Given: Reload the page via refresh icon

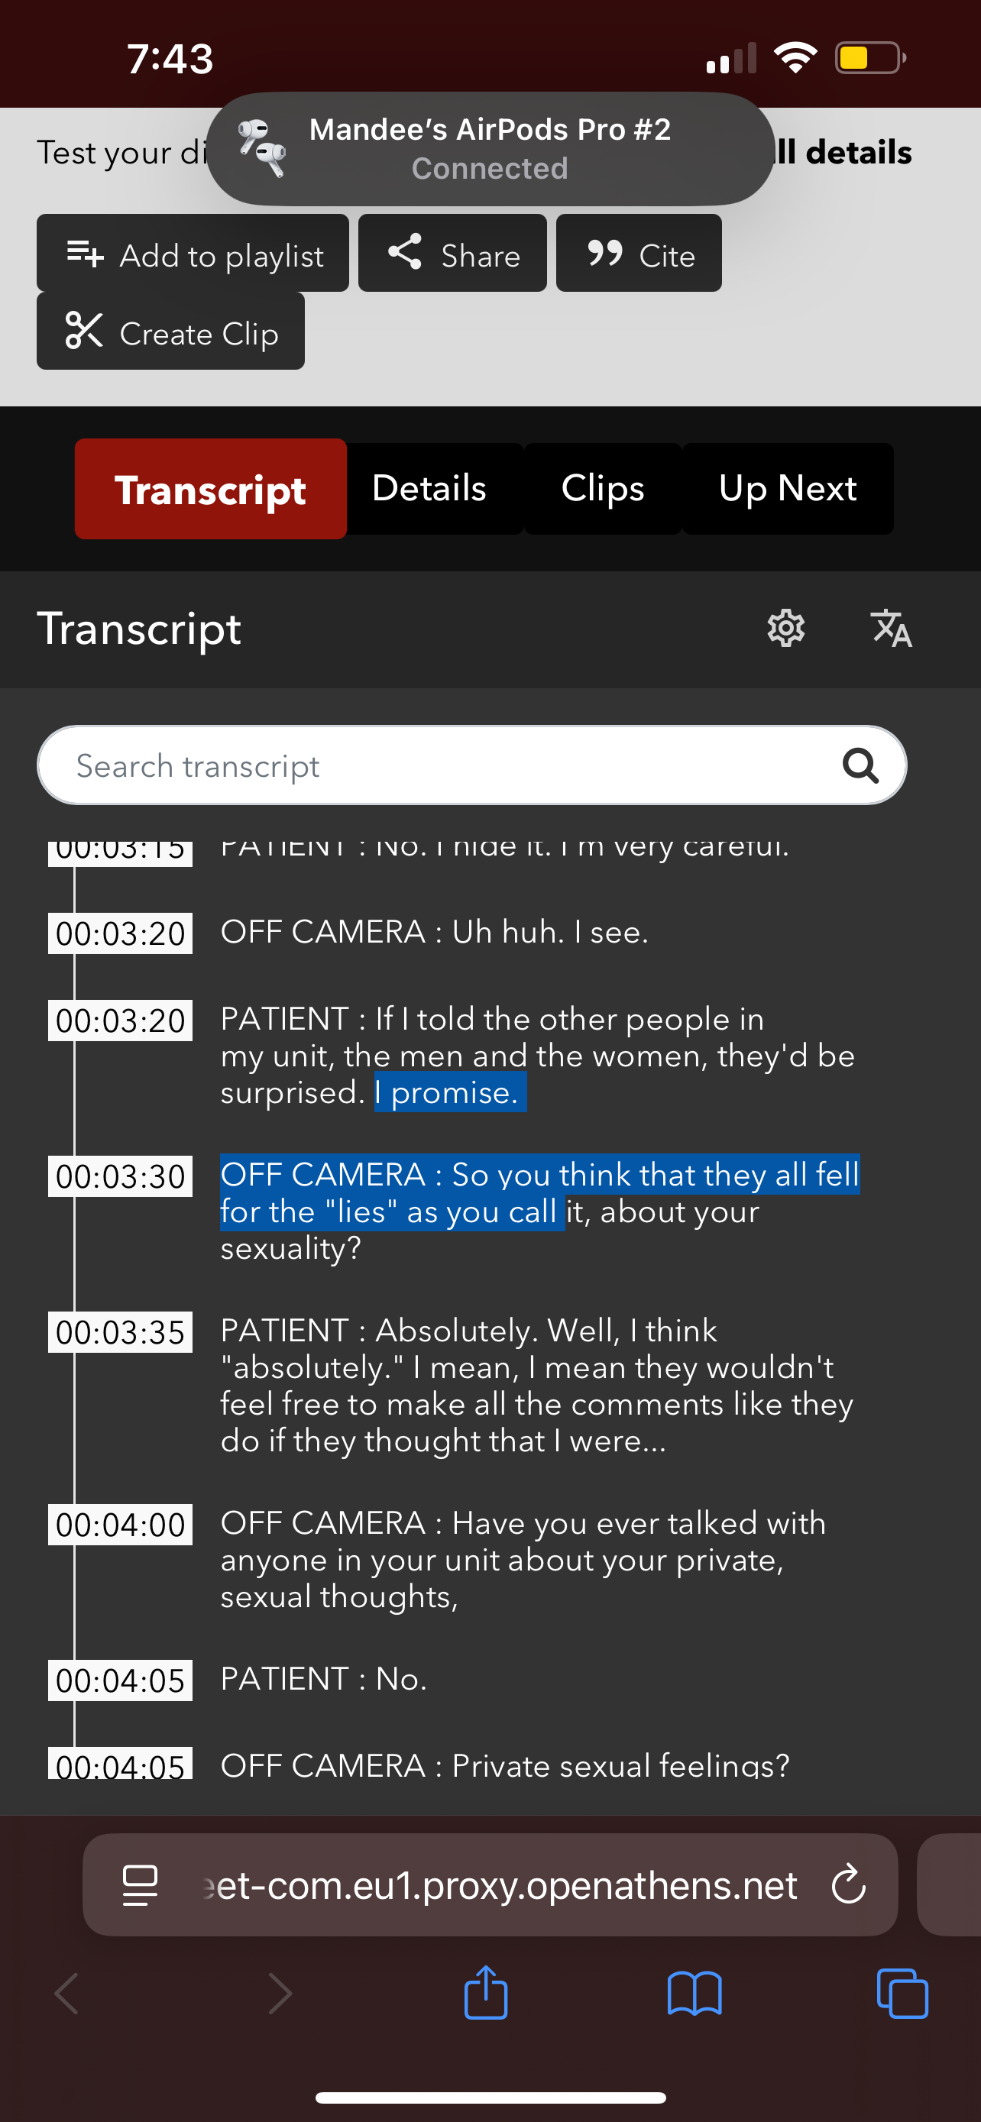Looking at the screenshot, I should tap(848, 1884).
